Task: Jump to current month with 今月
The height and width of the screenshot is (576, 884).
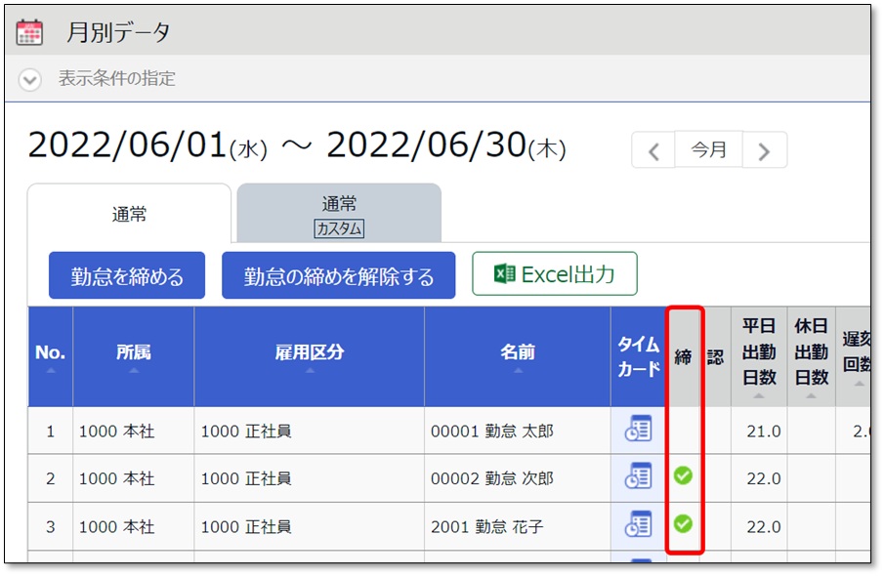Action: tap(709, 150)
